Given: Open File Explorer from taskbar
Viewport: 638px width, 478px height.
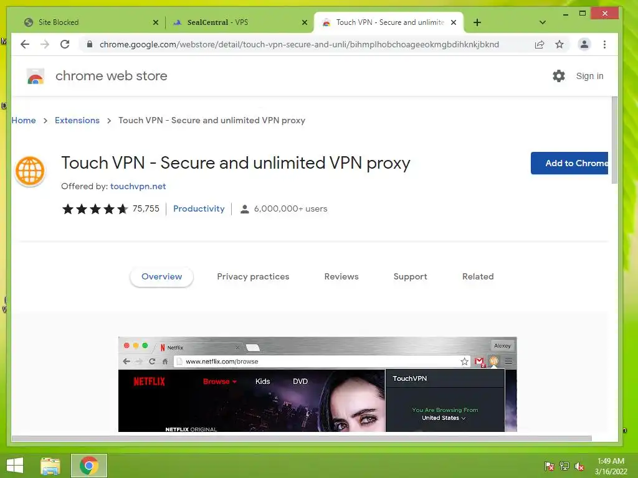Looking at the screenshot, I should 50,466.
